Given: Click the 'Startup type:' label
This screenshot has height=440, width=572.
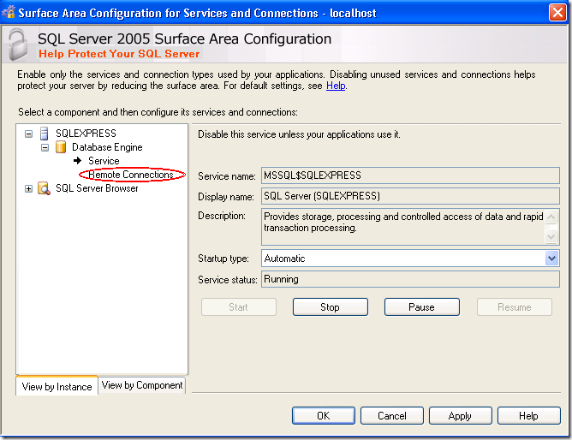Looking at the screenshot, I should pos(223,259).
